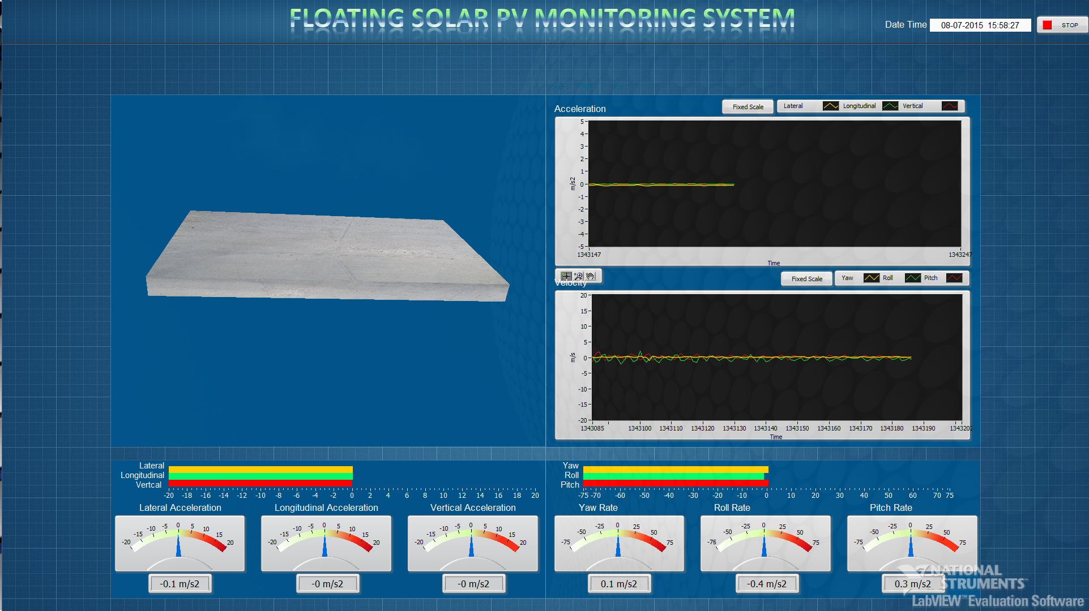Click the Yaw Rate numeric readout
Screen dimensions: 1089x611
(618, 584)
